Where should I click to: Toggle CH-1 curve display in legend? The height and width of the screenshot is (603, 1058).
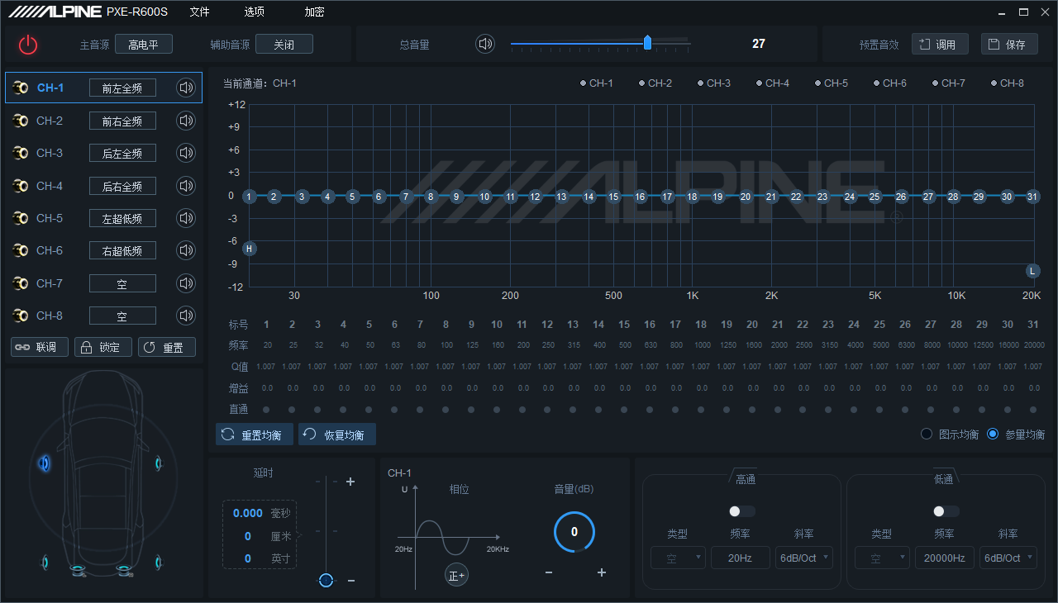click(x=596, y=83)
